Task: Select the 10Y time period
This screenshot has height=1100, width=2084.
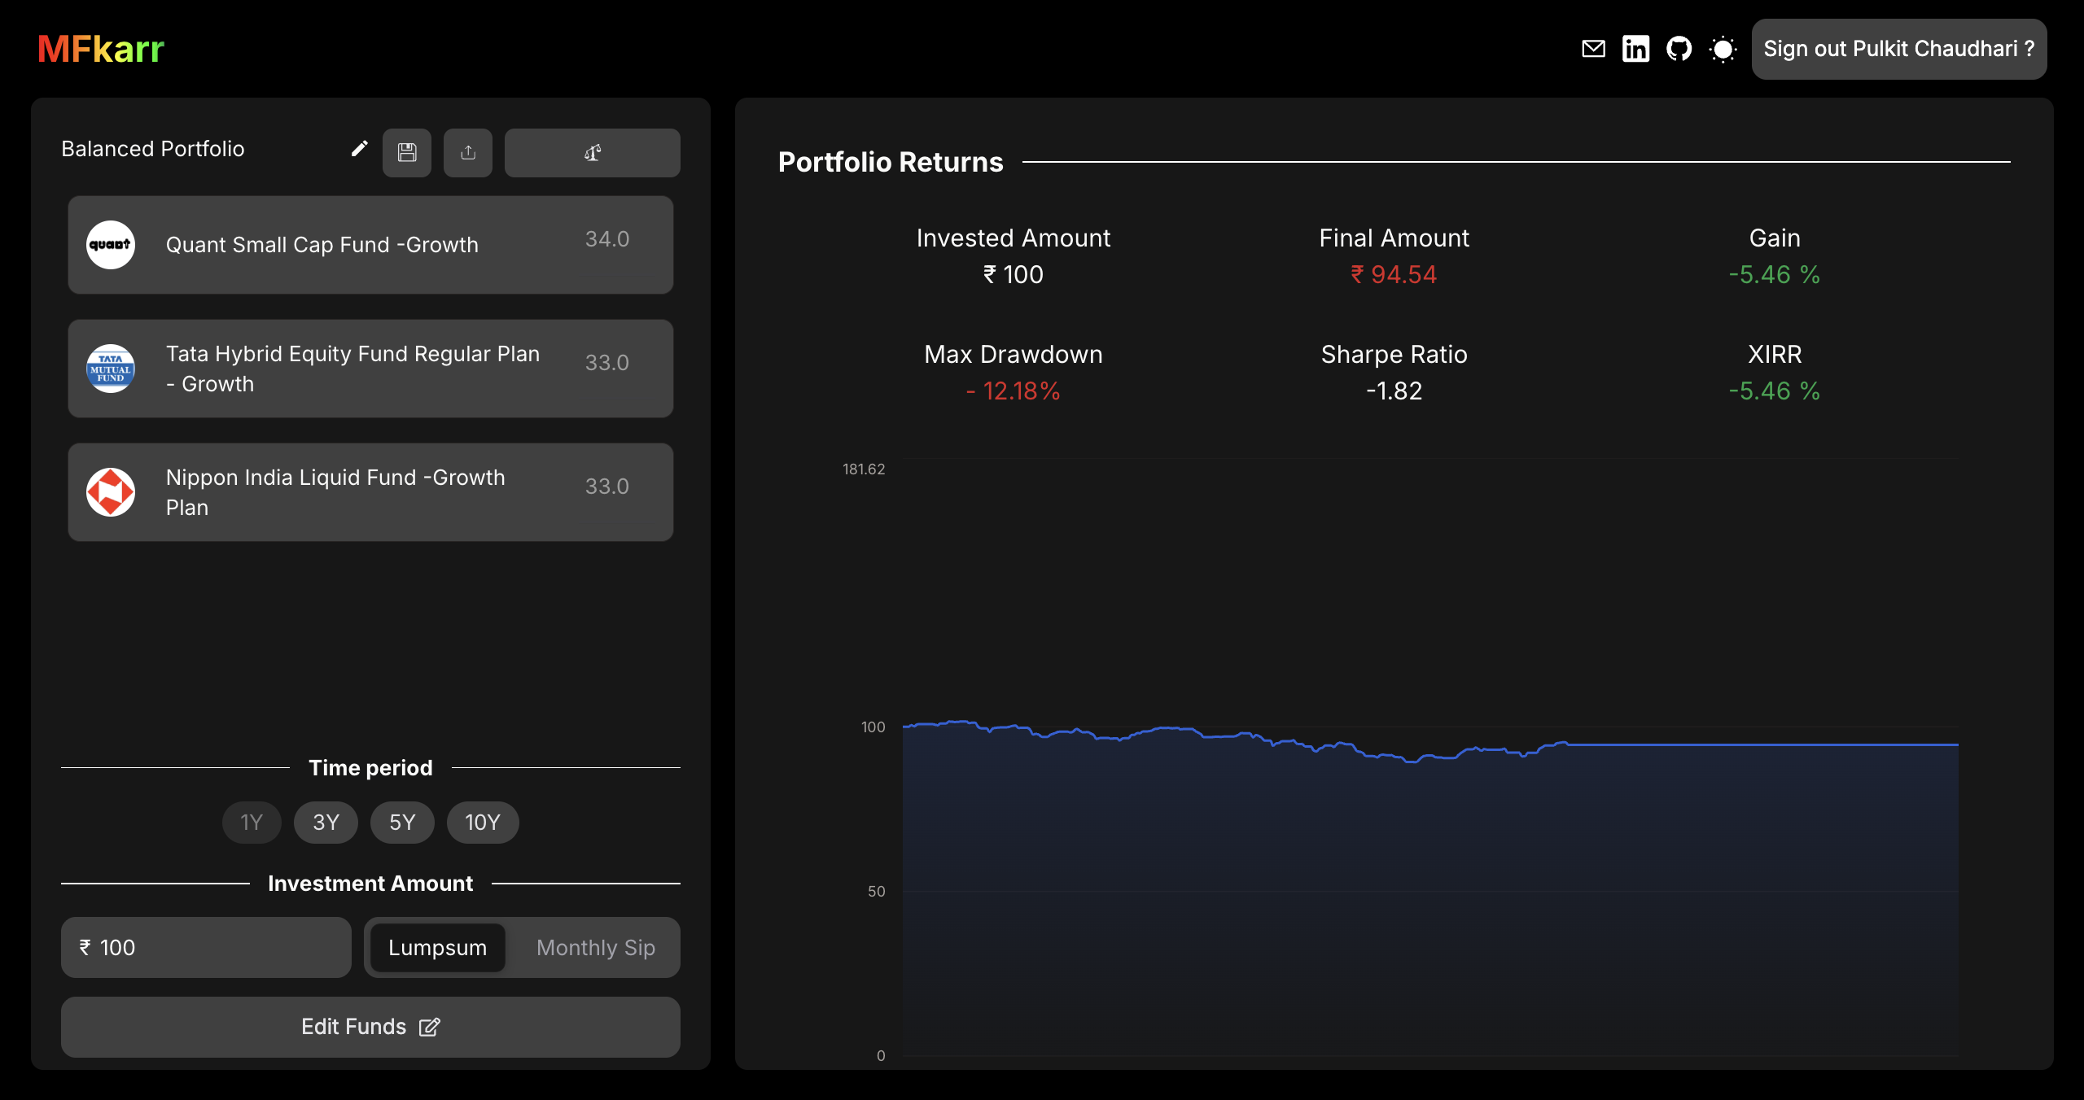Action: coord(483,822)
